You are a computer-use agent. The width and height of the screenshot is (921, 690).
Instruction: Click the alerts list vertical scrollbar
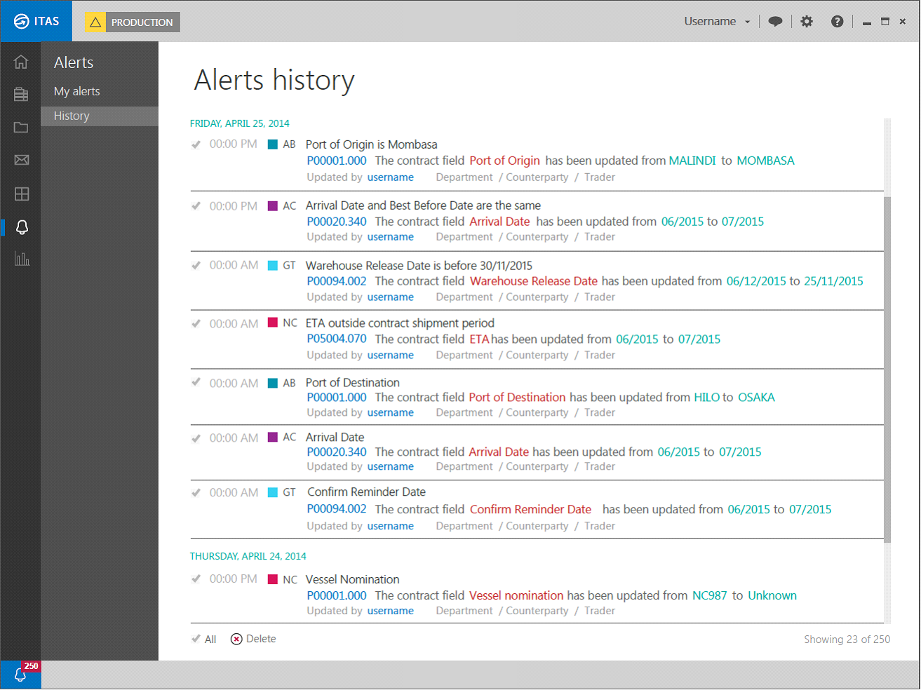887,370
